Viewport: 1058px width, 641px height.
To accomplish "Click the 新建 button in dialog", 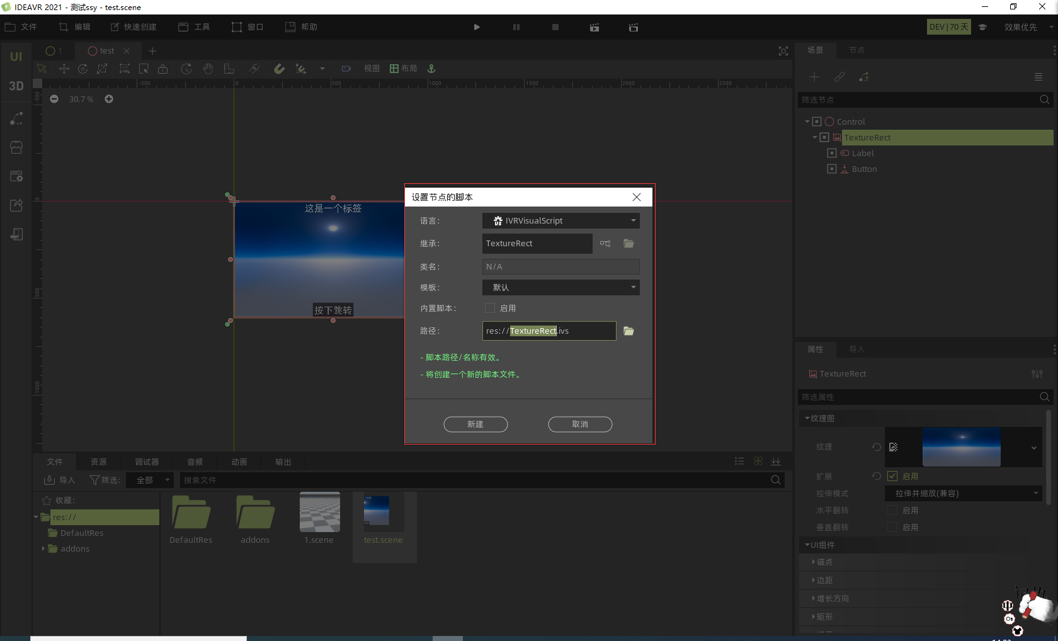I will pos(475,424).
